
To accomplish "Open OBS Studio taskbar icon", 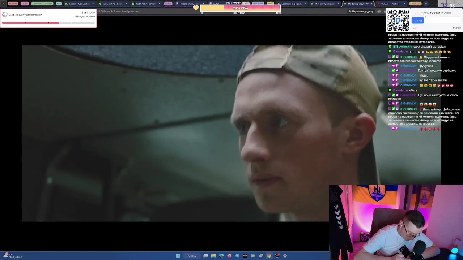I will click(x=277, y=256).
